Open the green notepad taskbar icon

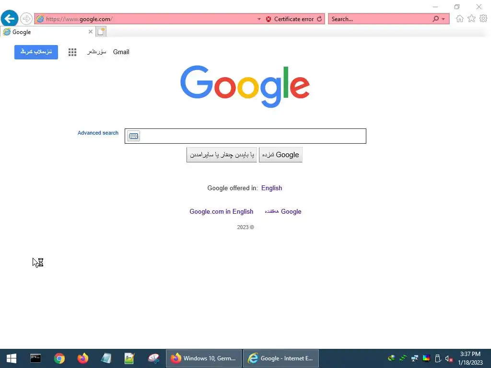129,358
